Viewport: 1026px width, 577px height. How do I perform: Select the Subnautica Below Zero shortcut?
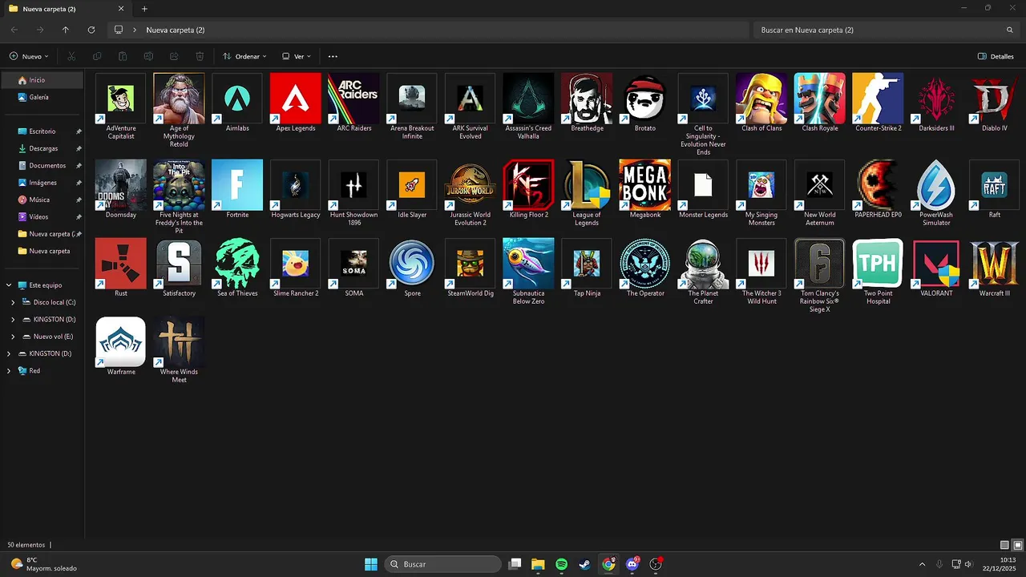(x=528, y=264)
